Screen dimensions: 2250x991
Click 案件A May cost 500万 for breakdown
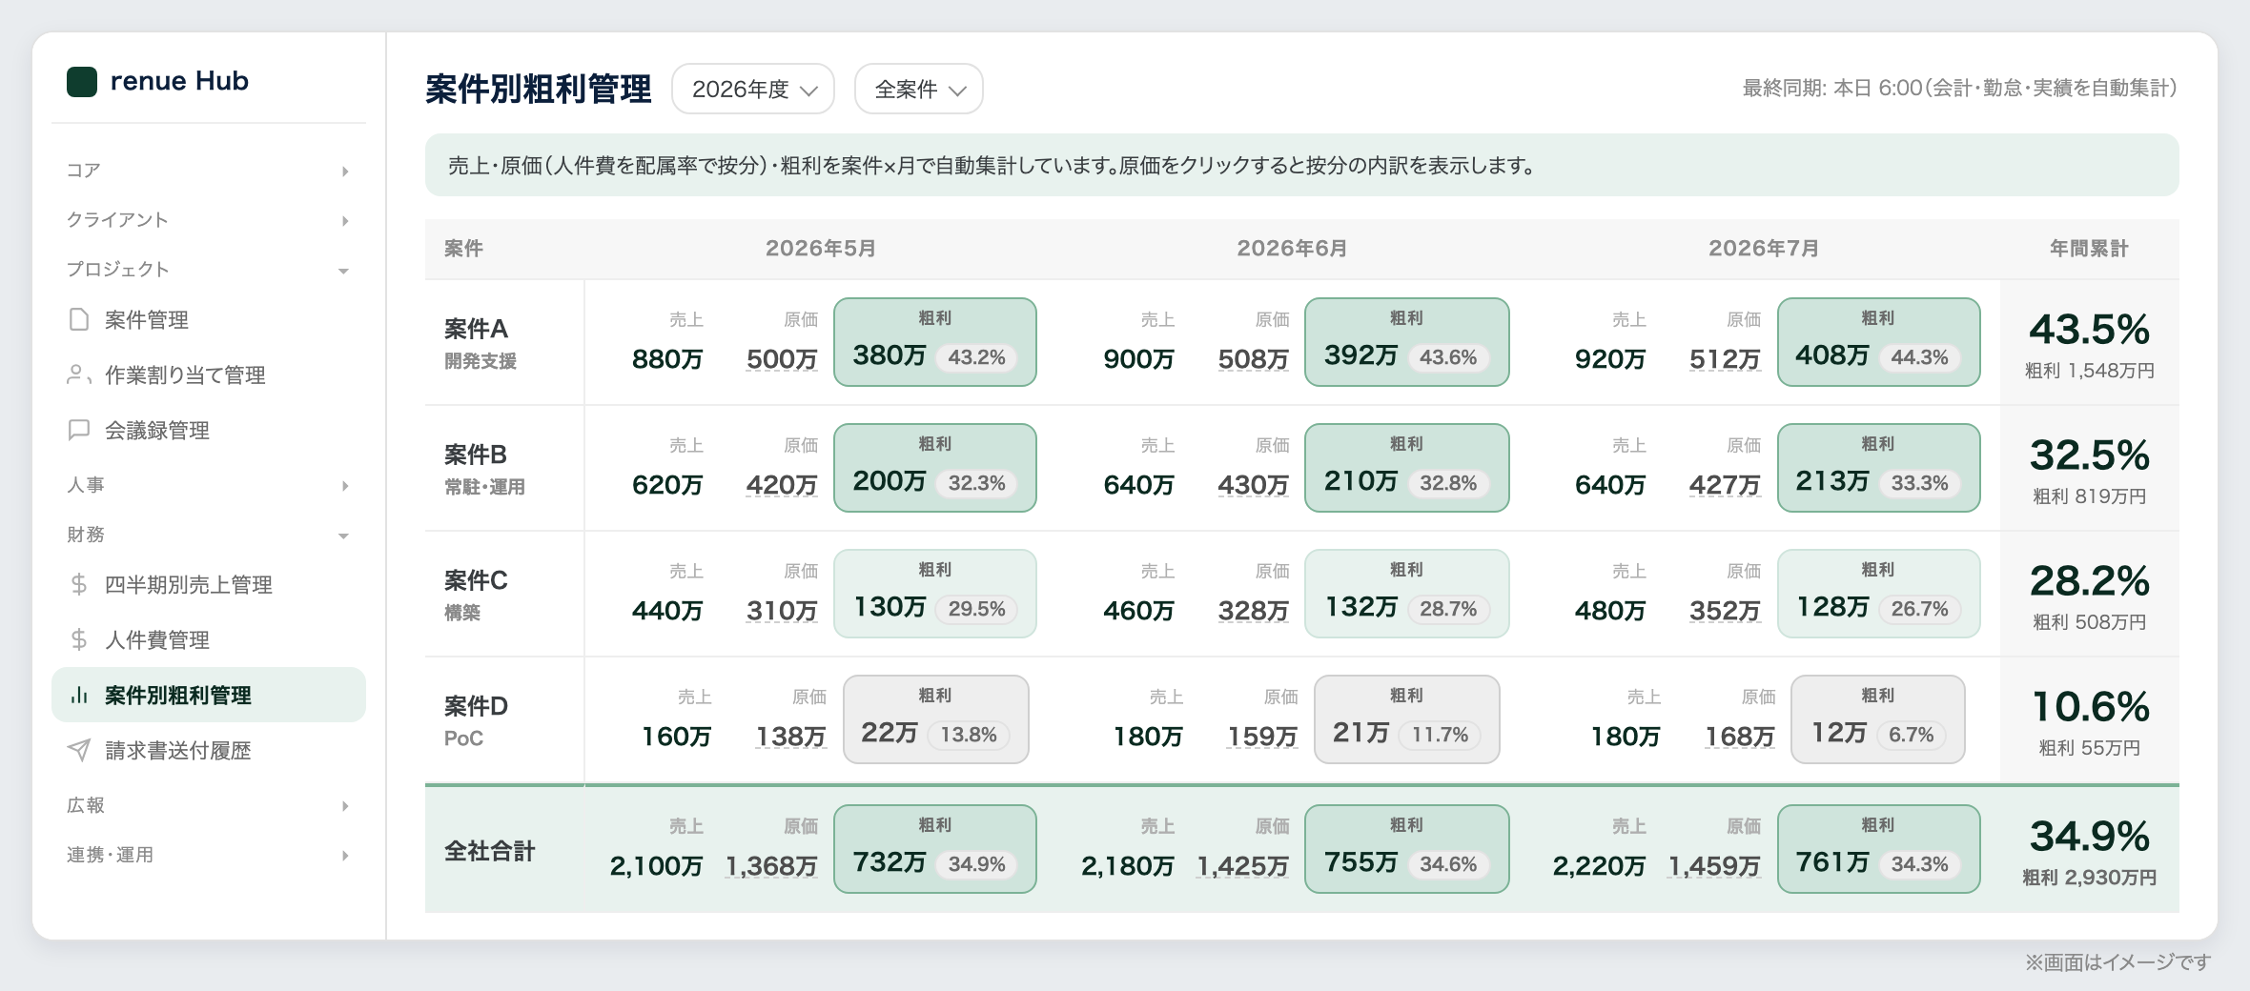782,359
